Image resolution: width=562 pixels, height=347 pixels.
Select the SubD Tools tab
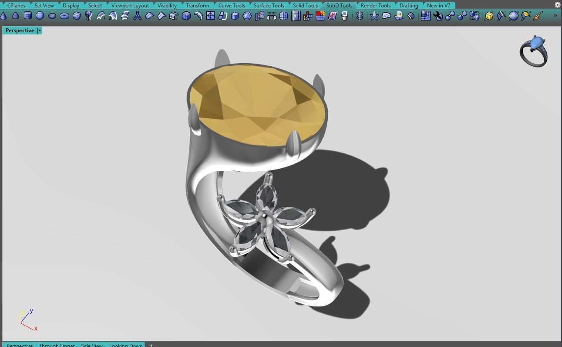[339, 6]
